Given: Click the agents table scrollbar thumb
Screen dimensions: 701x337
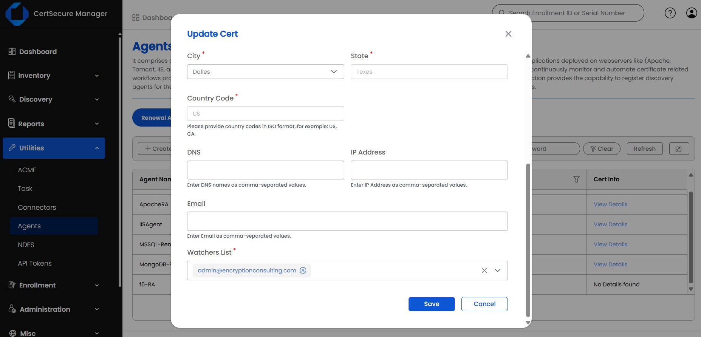Looking at the screenshot, I should [691, 237].
